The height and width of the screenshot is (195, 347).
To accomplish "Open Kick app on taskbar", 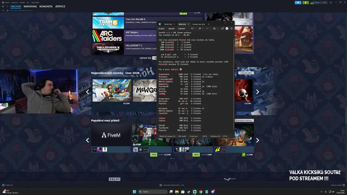I will [x=195, y=192].
